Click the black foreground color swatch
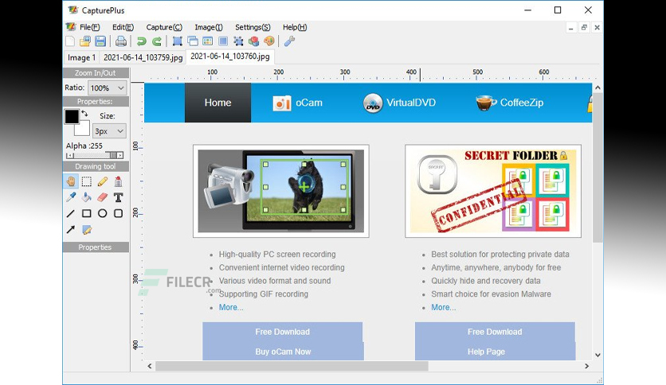666x385 pixels. [72, 117]
